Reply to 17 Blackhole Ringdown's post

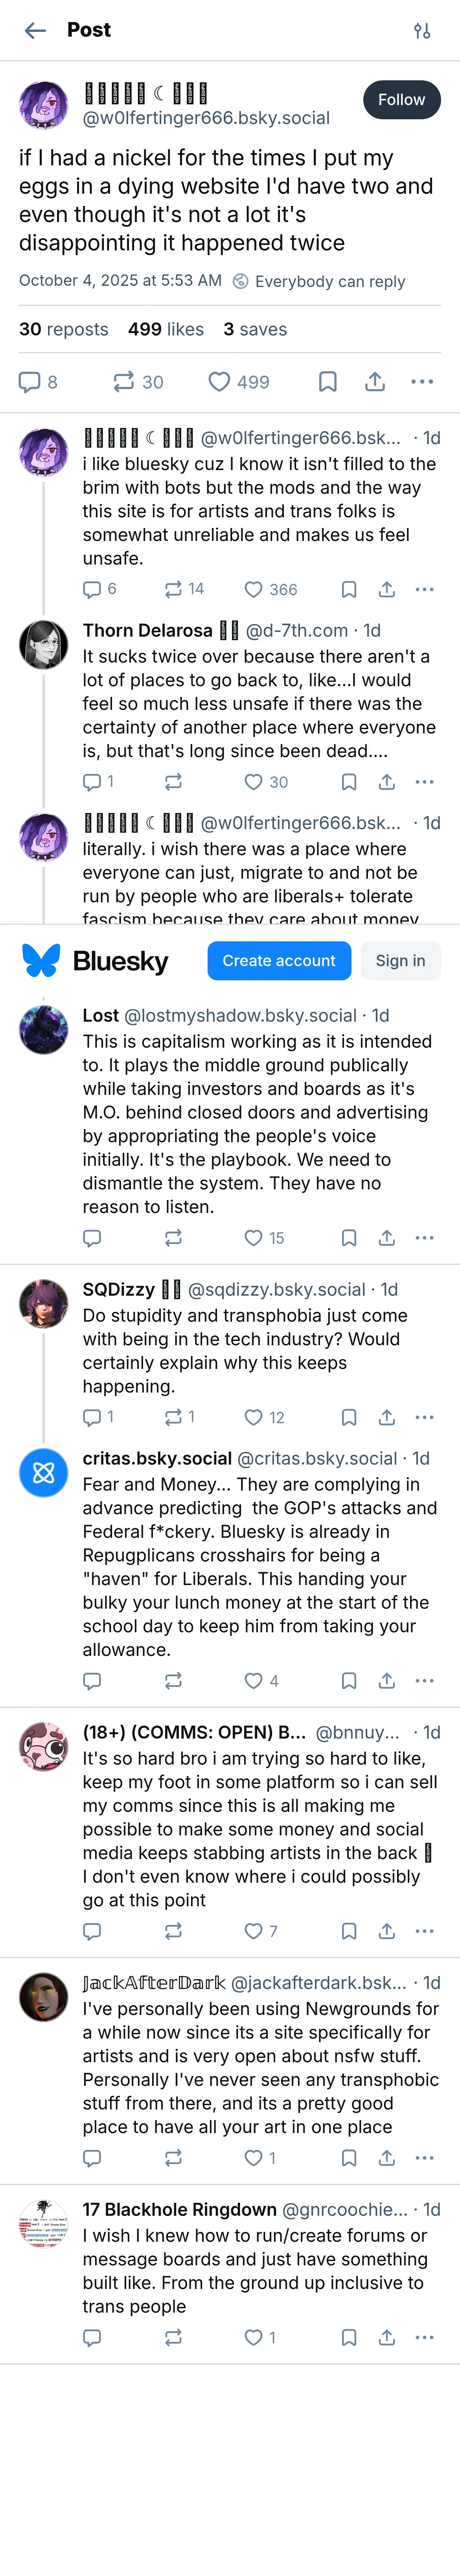pyautogui.click(x=92, y=2337)
